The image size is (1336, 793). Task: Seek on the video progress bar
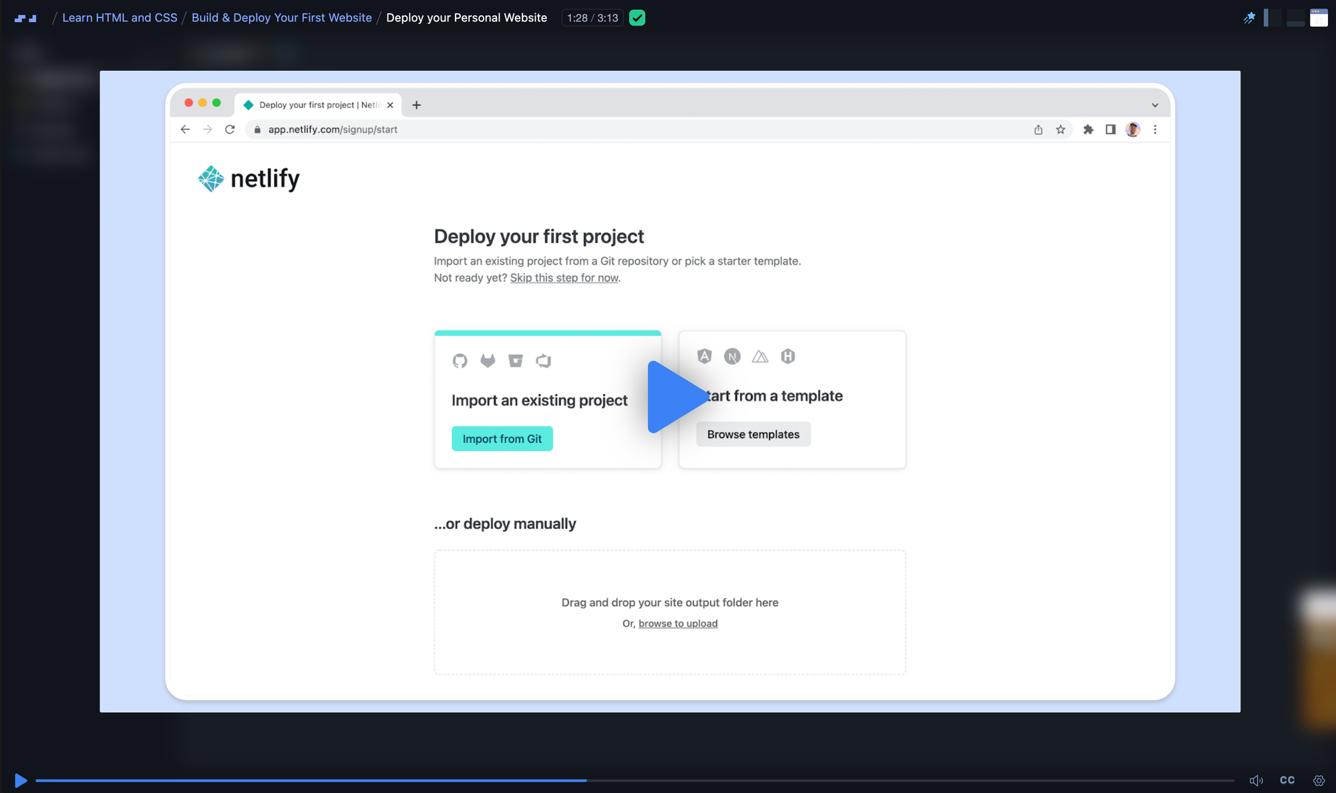click(635, 780)
